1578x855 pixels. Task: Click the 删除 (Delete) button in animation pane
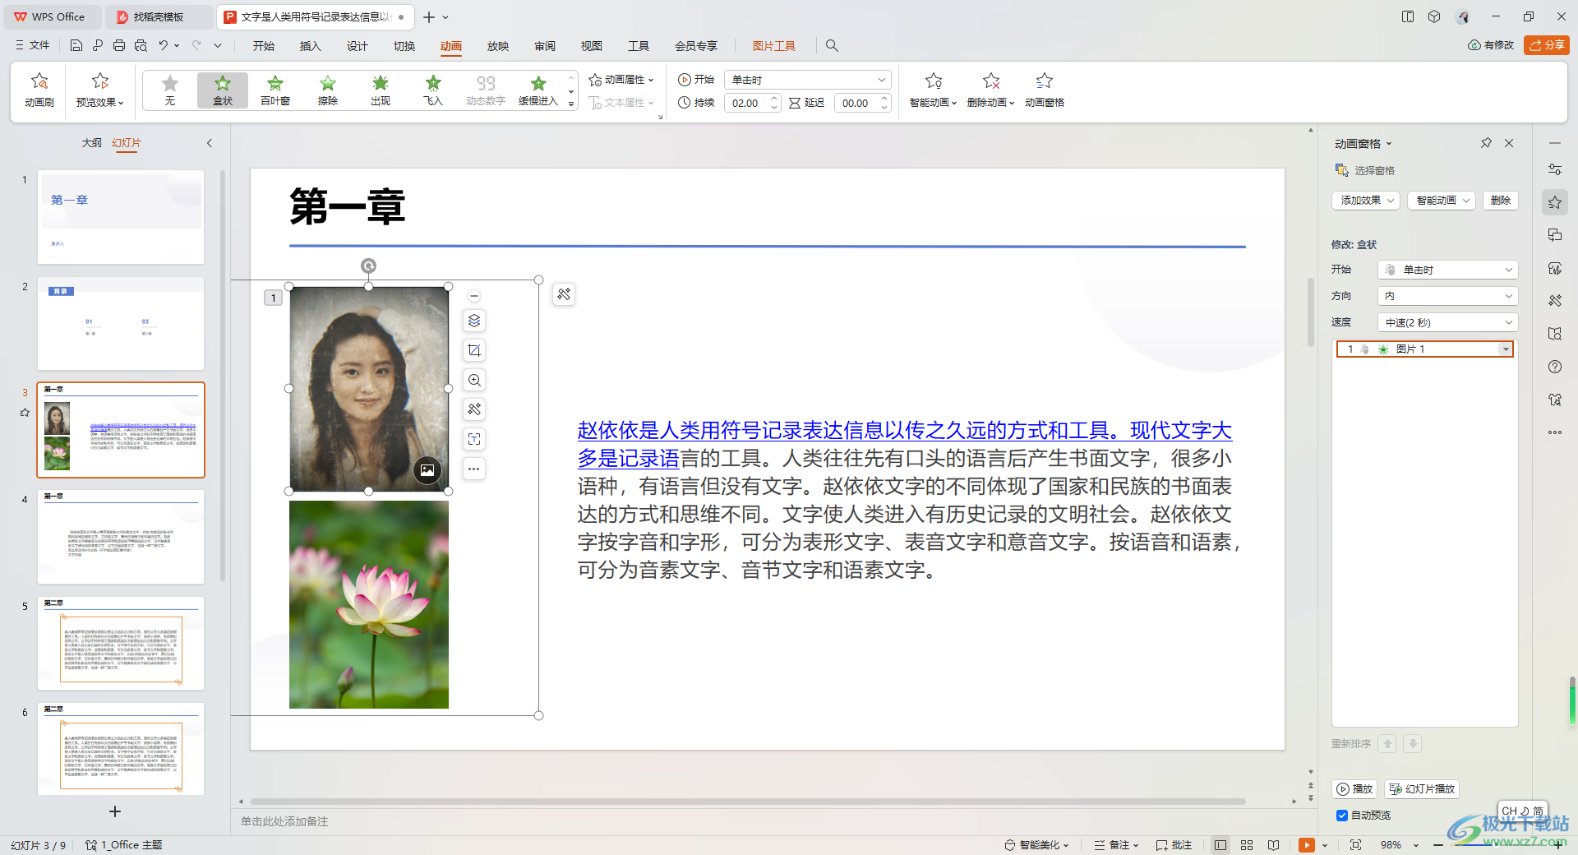(1501, 201)
